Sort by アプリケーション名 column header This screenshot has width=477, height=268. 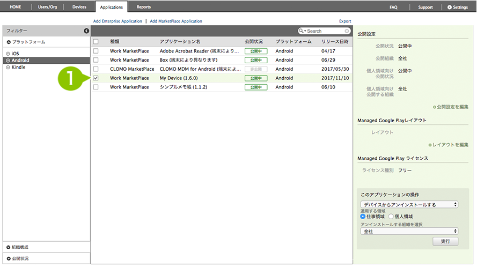[x=180, y=42]
